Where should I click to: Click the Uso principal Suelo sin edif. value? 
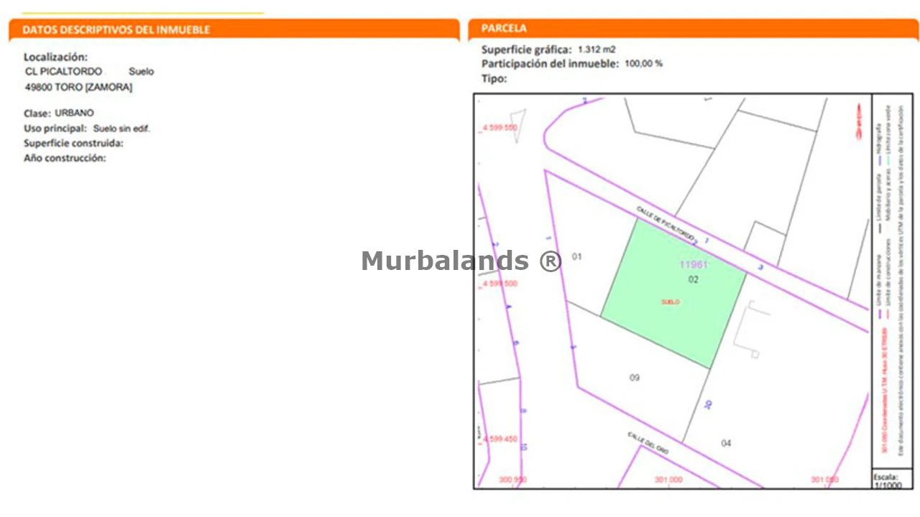point(121,129)
